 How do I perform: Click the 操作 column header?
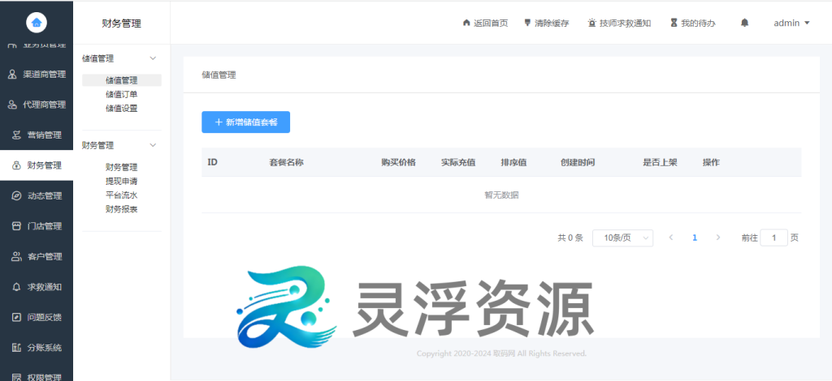coord(711,162)
